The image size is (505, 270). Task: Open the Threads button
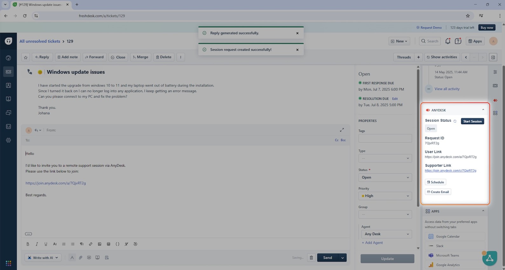click(x=404, y=57)
